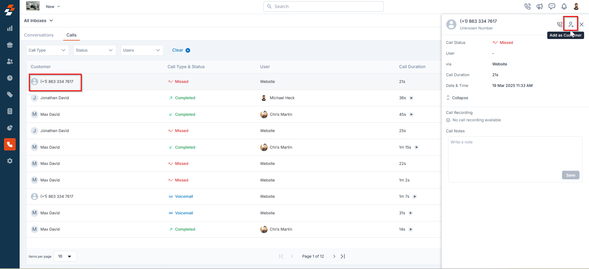This screenshot has width=589, height=269.
Task: Click the Call Duration column header
Action: [x=412, y=67]
